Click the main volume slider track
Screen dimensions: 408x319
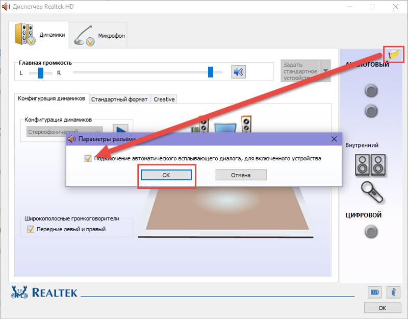point(147,72)
